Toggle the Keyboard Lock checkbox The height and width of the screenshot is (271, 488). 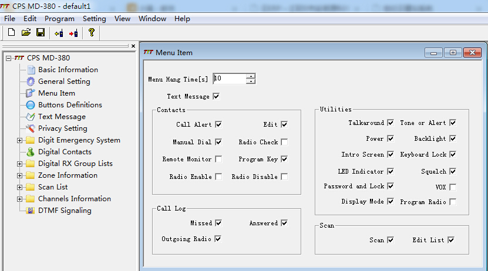click(453, 154)
